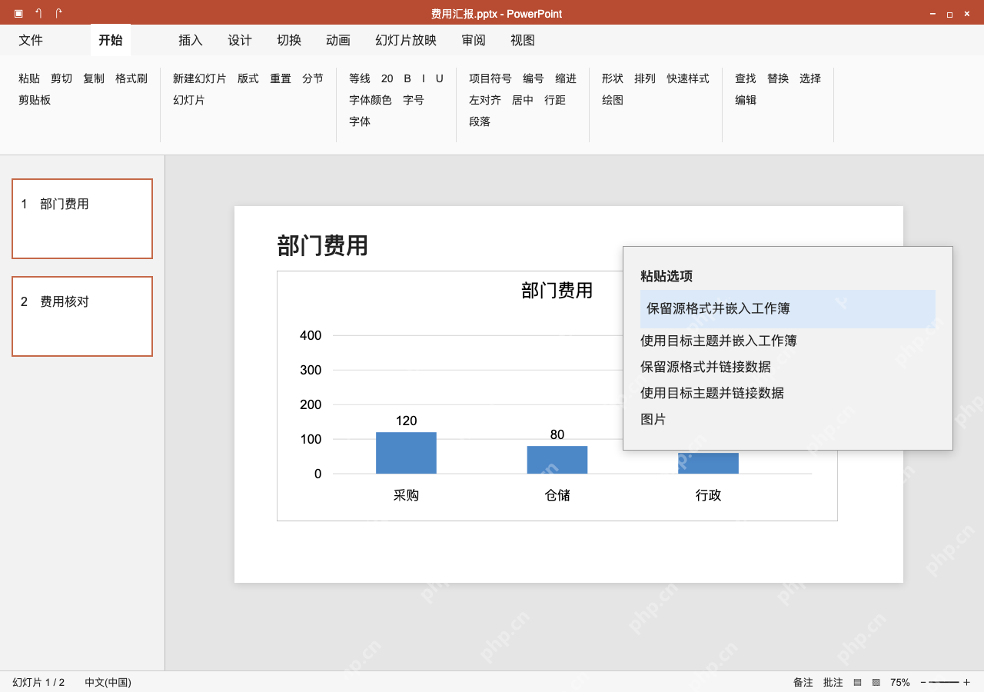
Task: Switch to the 视图 view tab
Action: click(x=523, y=40)
